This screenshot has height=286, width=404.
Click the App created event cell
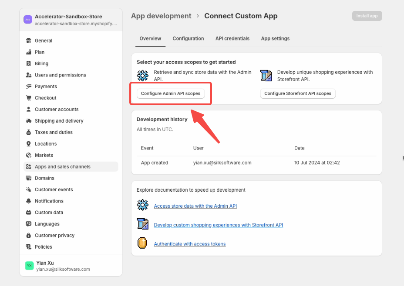(x=155, y=163)
